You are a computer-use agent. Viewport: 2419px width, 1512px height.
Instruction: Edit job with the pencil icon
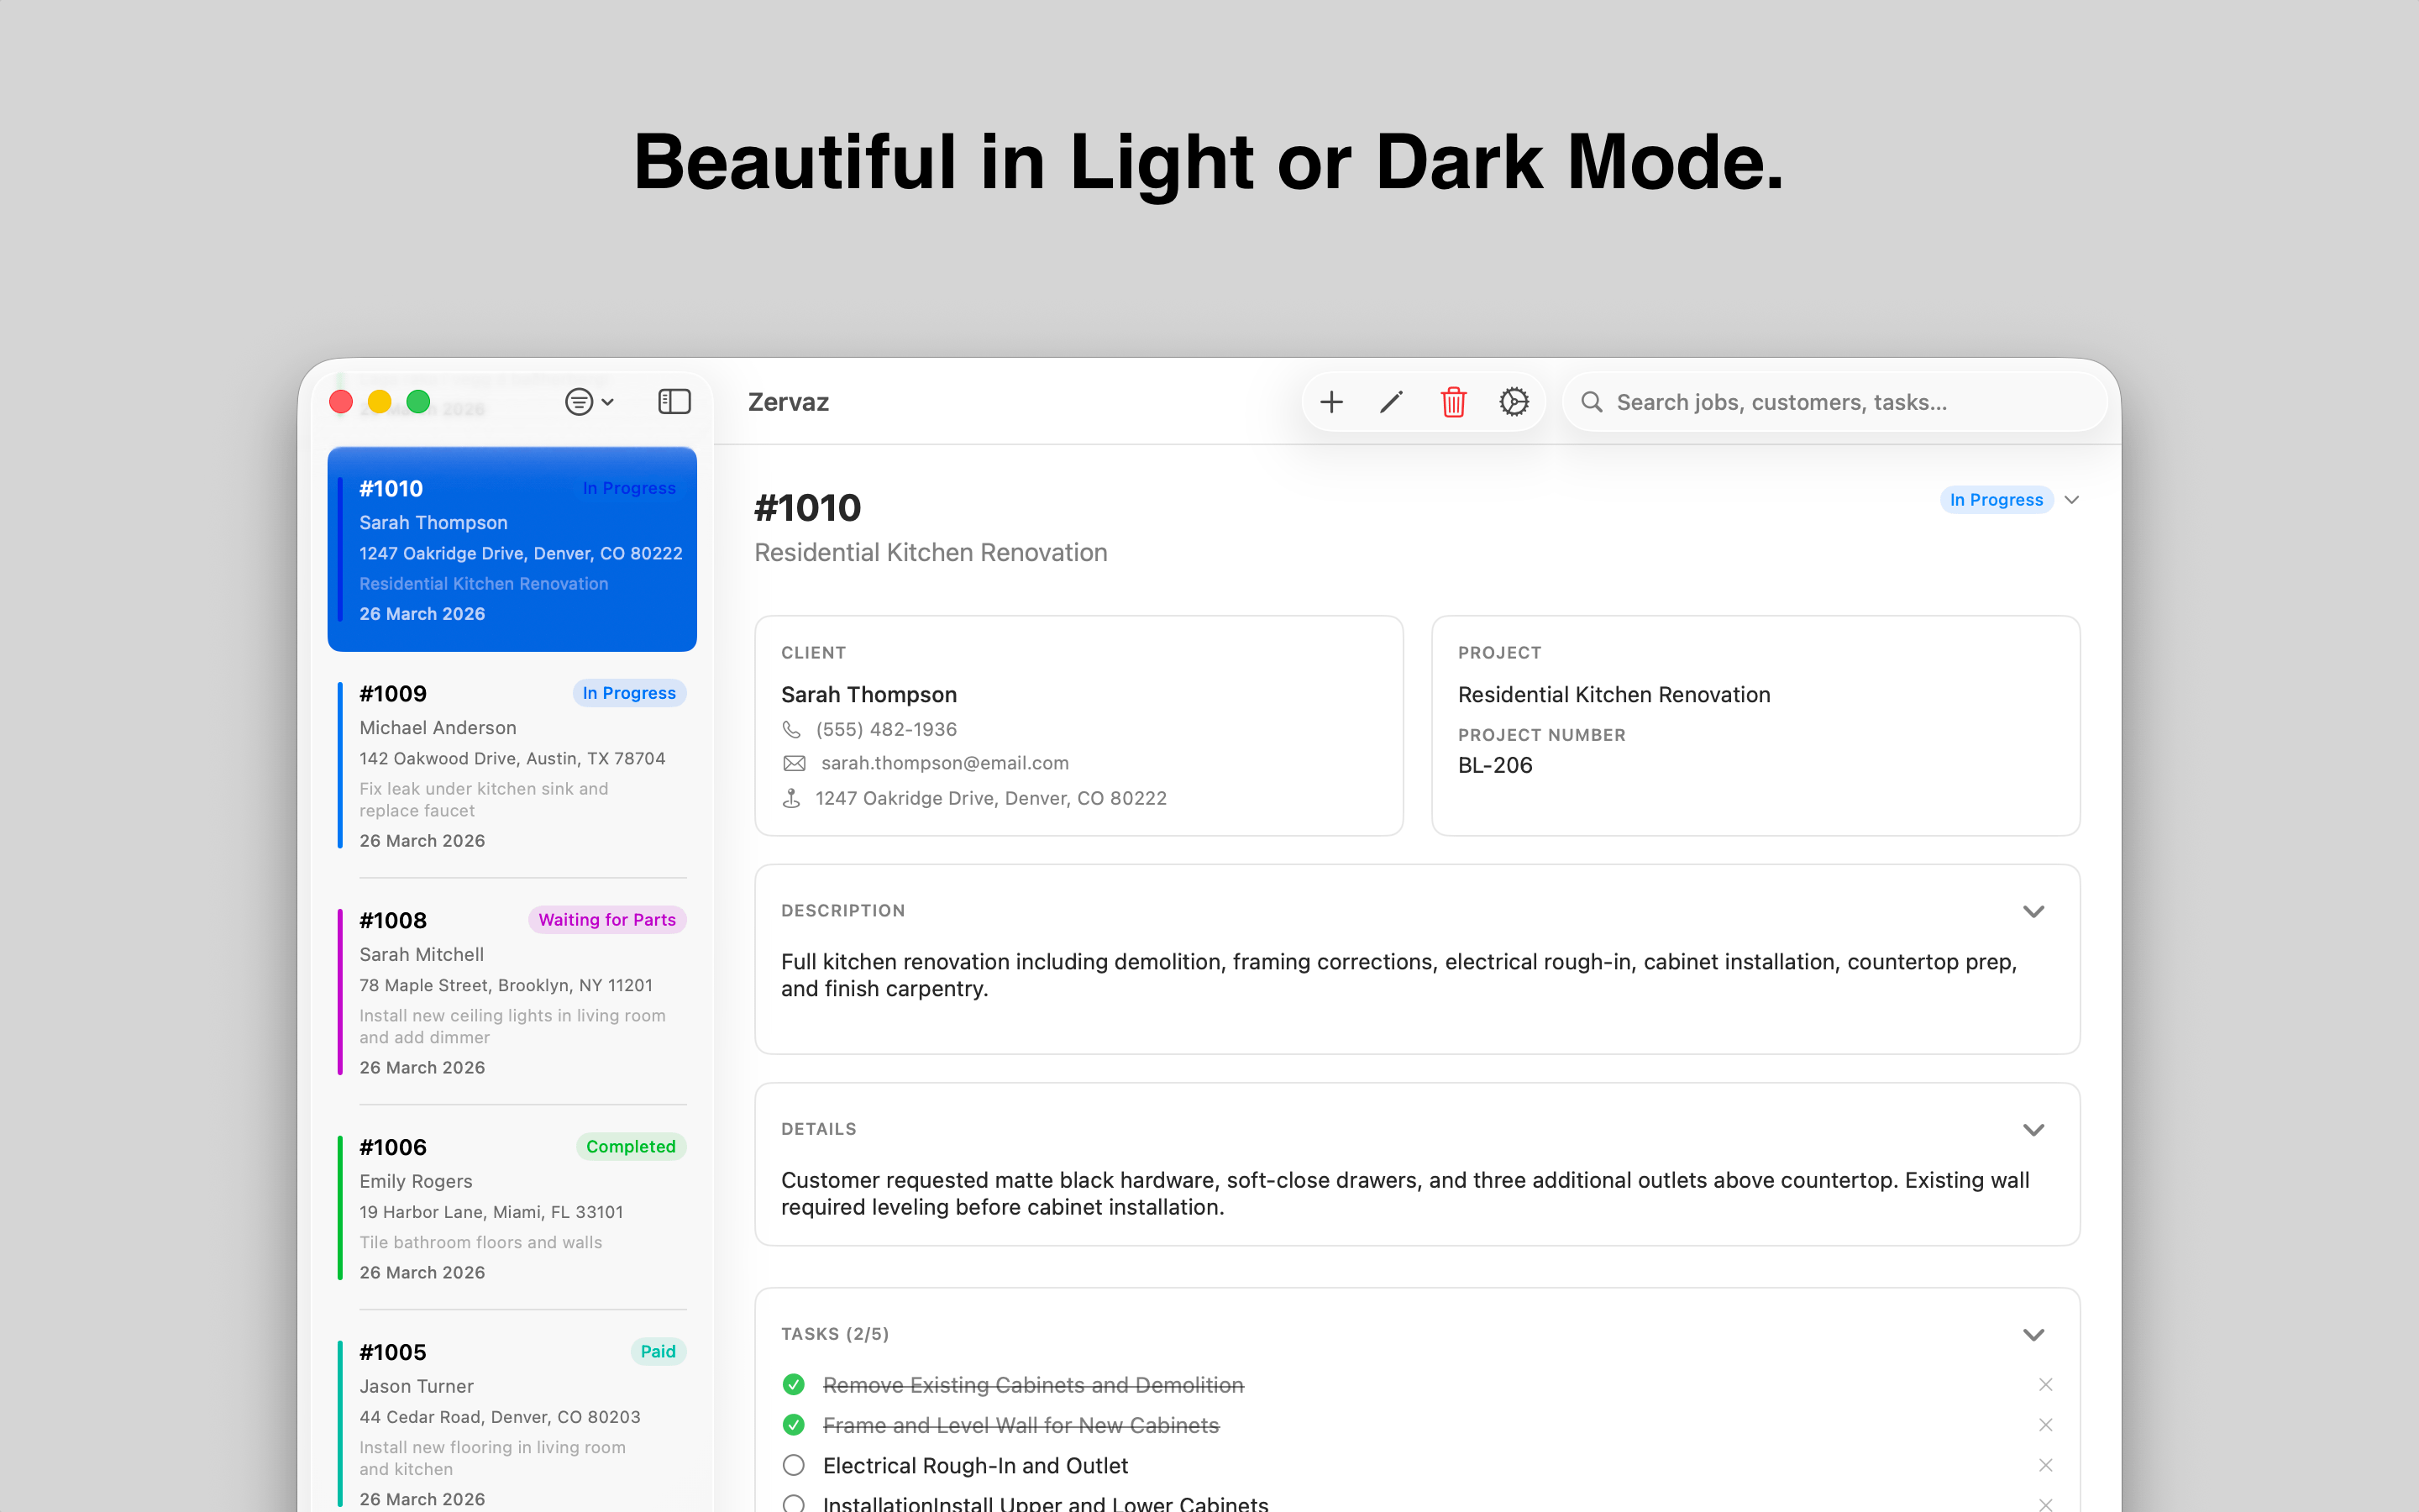click(1392, 402)
